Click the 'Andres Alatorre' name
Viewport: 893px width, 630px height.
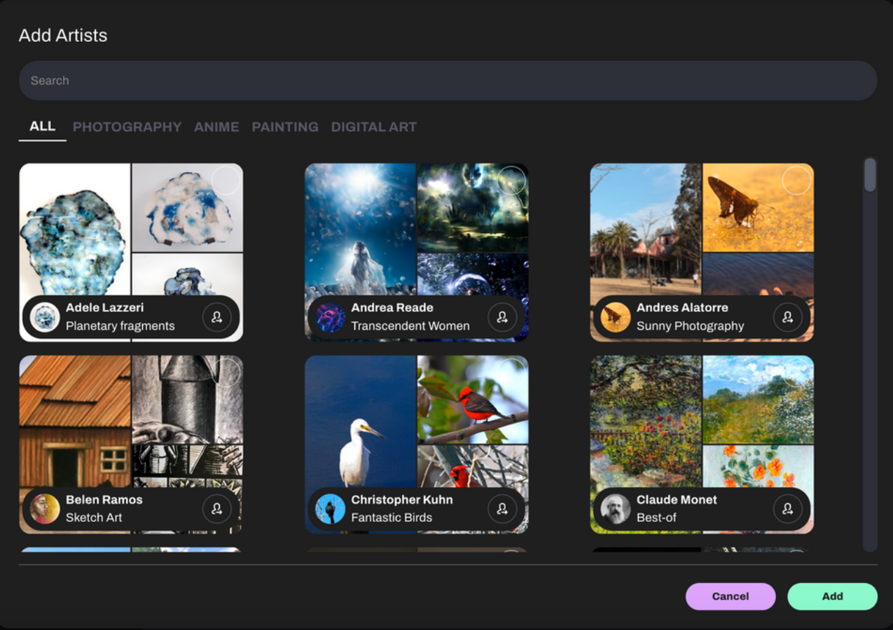tap(682, 308)
